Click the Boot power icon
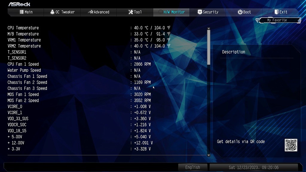 240,12
